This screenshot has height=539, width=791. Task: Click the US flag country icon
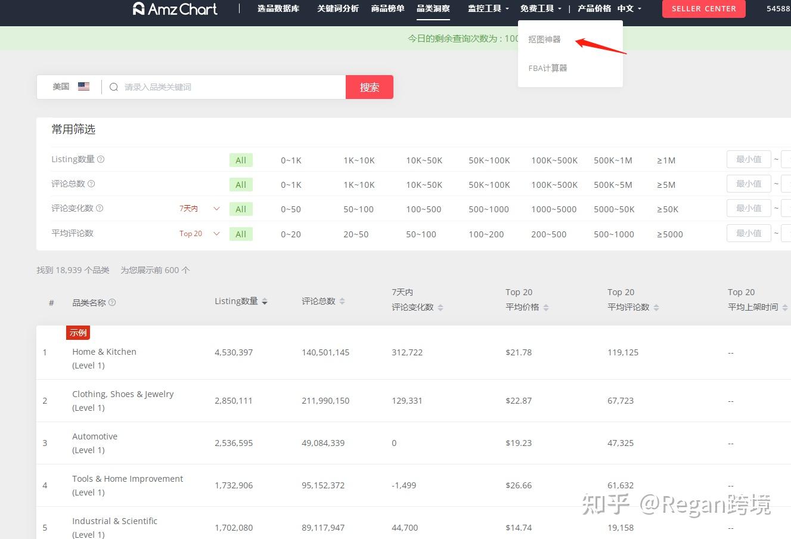(x=84, y=86)
